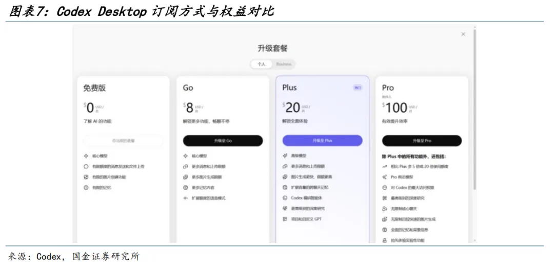
Task: Click the dialog's vertical scrollbar
Action: coord(474,109)
